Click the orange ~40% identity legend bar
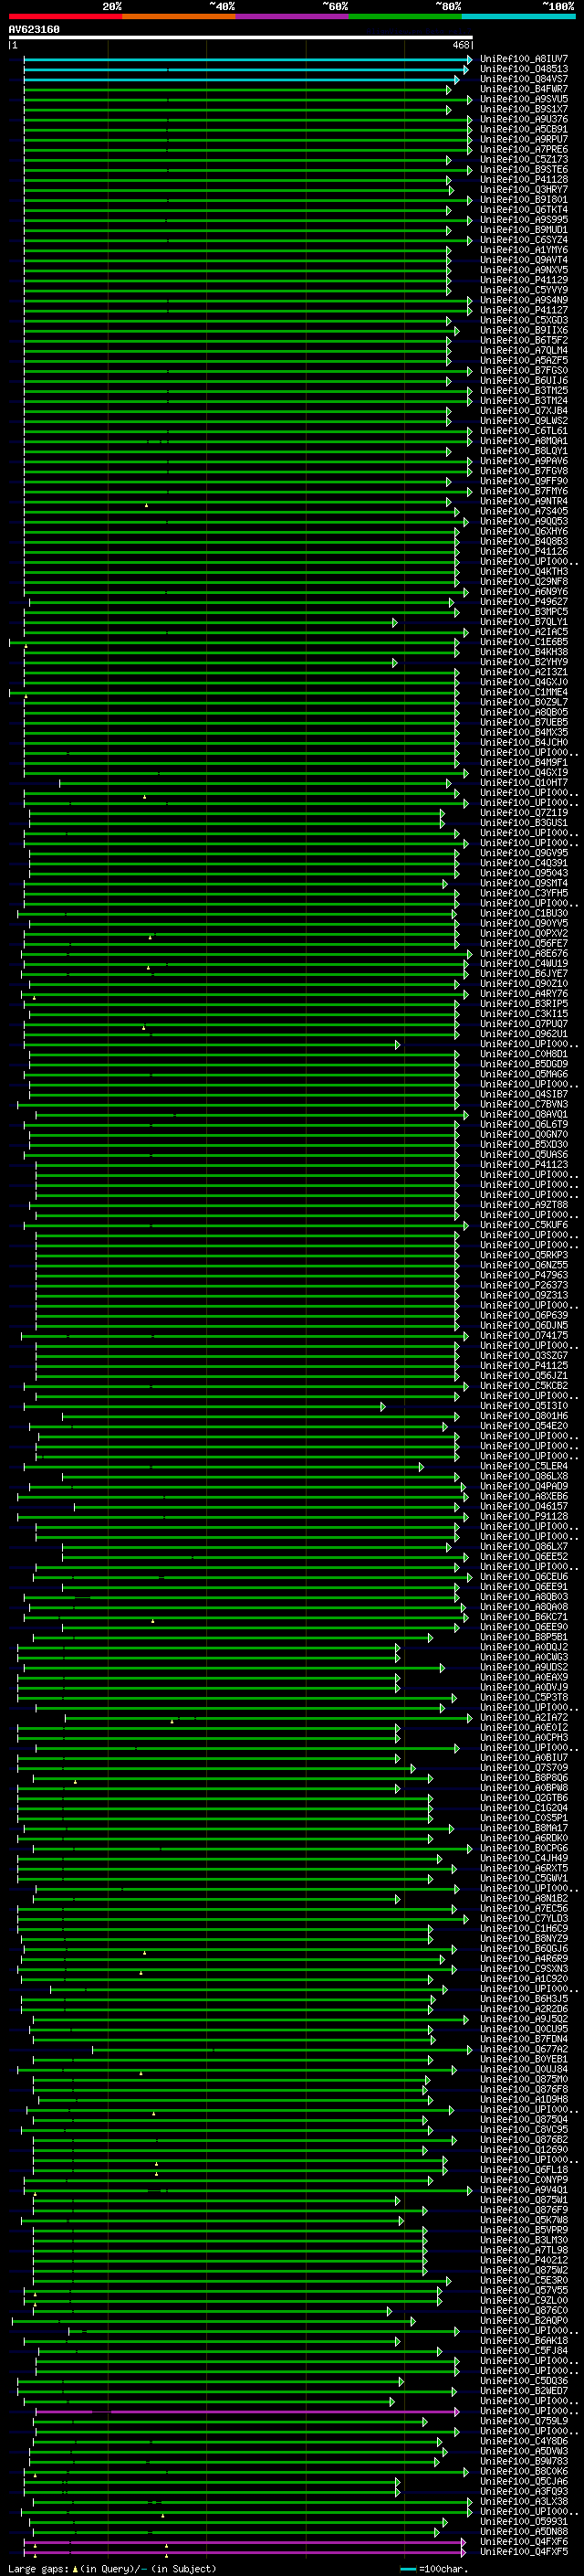The width and height of the screenshot is (584, 2576). point(179,16)
